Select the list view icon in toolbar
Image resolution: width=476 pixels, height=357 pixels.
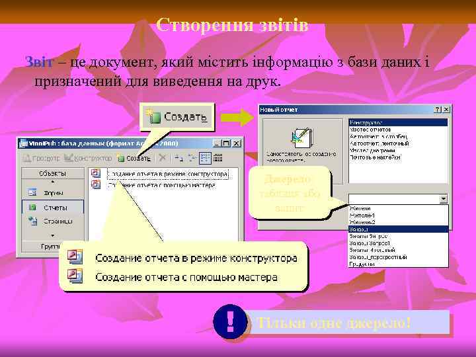tap(205, 158)
